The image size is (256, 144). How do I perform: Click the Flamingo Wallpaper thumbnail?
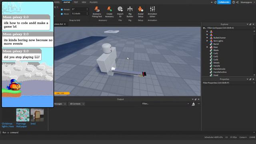23,115
